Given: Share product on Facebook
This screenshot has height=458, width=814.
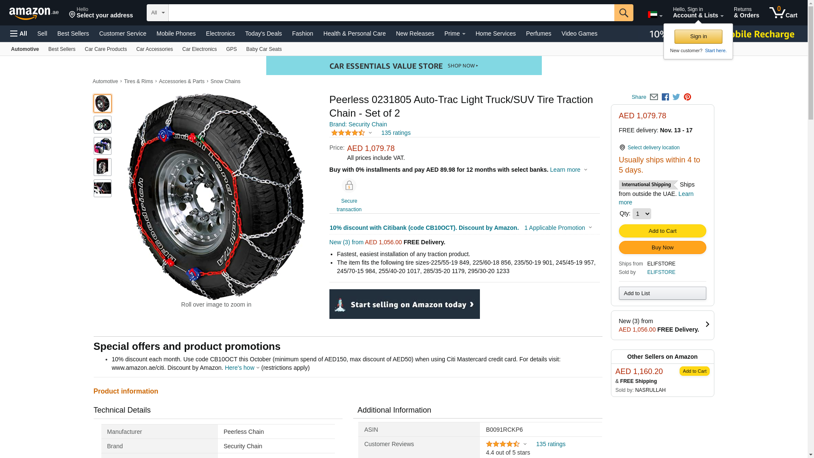Looking at the screenshot, I should point(665,97).
